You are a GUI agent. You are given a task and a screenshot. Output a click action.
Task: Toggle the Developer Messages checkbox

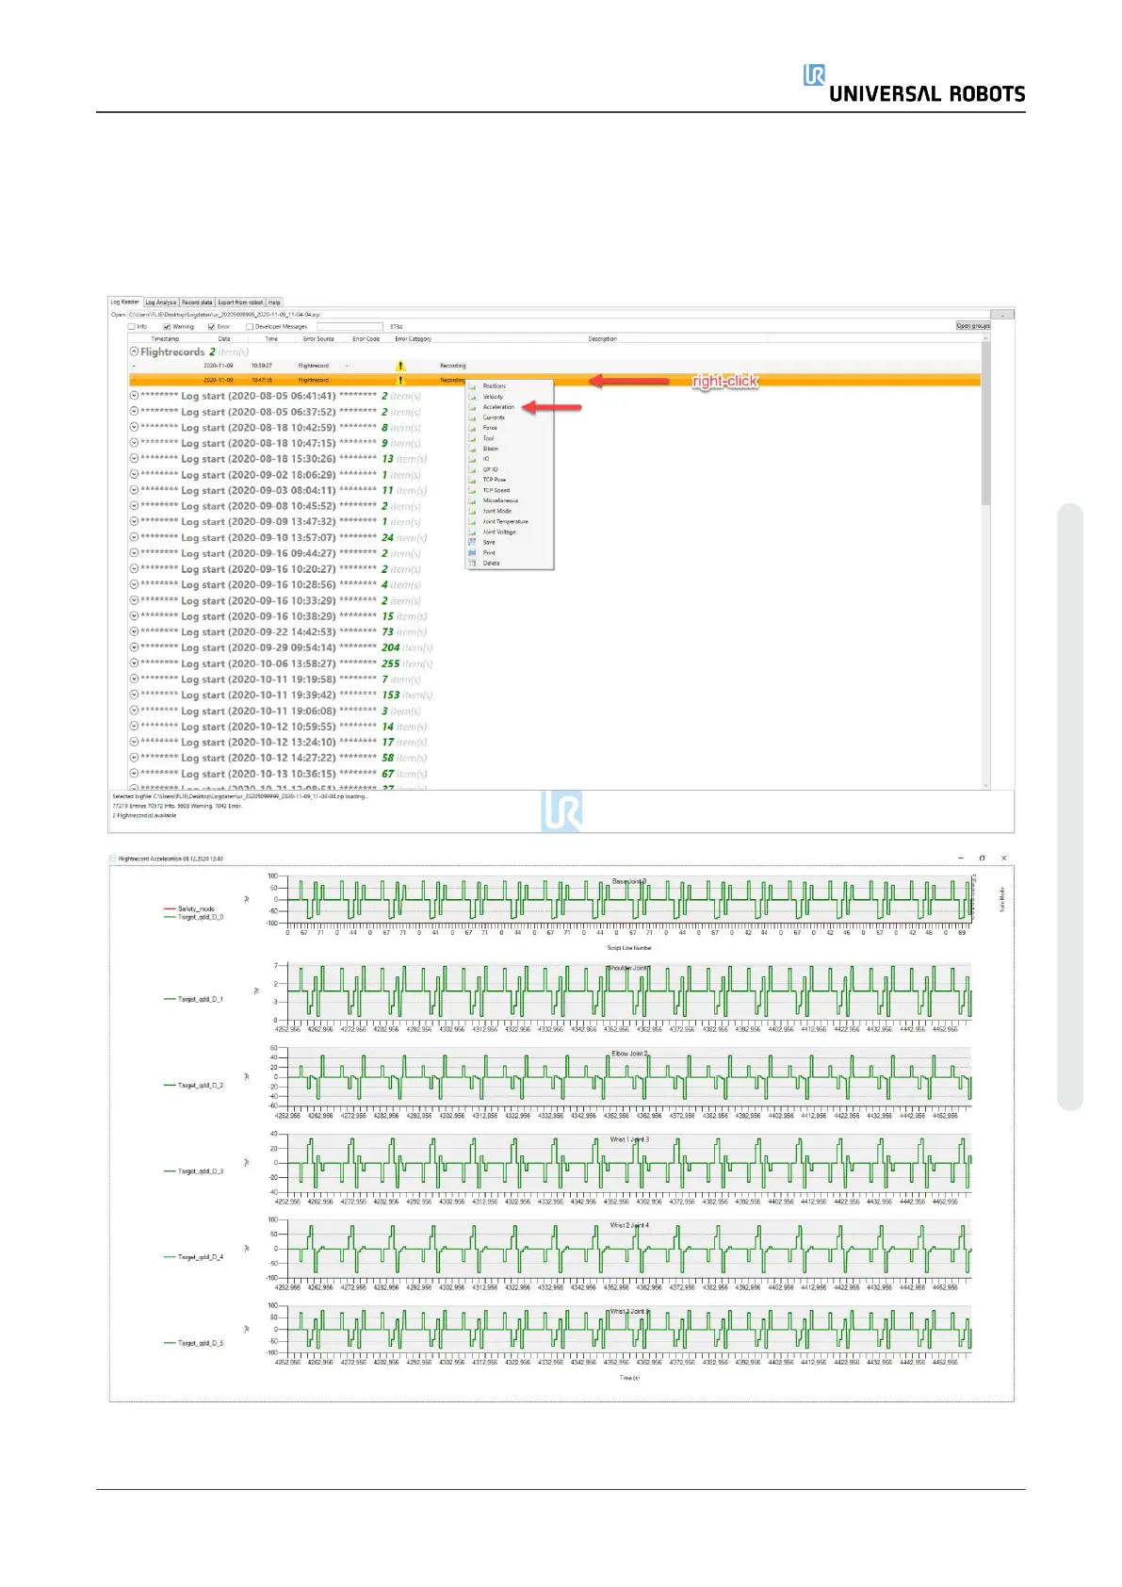pyautogui.click(x=250, y=327)
